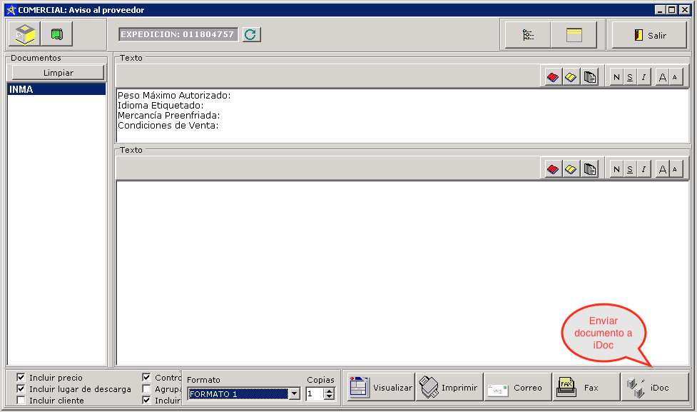697x412 pixels.
Task: Click the refresh icon beside the EXPEDICION number
Action: pos(251,35)
